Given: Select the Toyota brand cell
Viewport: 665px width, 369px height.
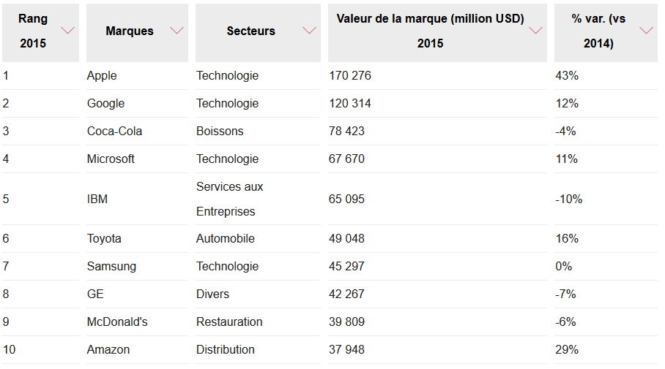Looking at the screenshot, I should pyautogui.click(x=104, y=239).
